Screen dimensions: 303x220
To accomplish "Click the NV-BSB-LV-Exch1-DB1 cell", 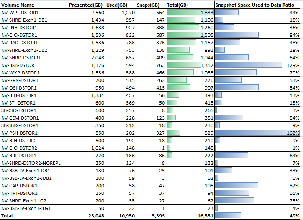I will [x=34, y=171].
